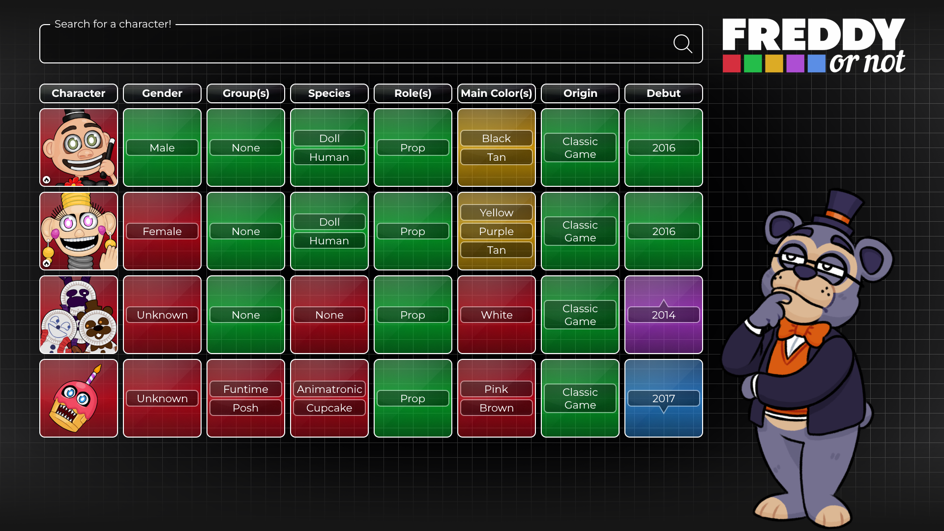Click the paper plate pals character portrait

tap(79, 315)
